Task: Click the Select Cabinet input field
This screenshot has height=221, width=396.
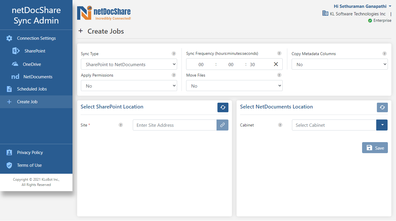Action: coord(334,125)
